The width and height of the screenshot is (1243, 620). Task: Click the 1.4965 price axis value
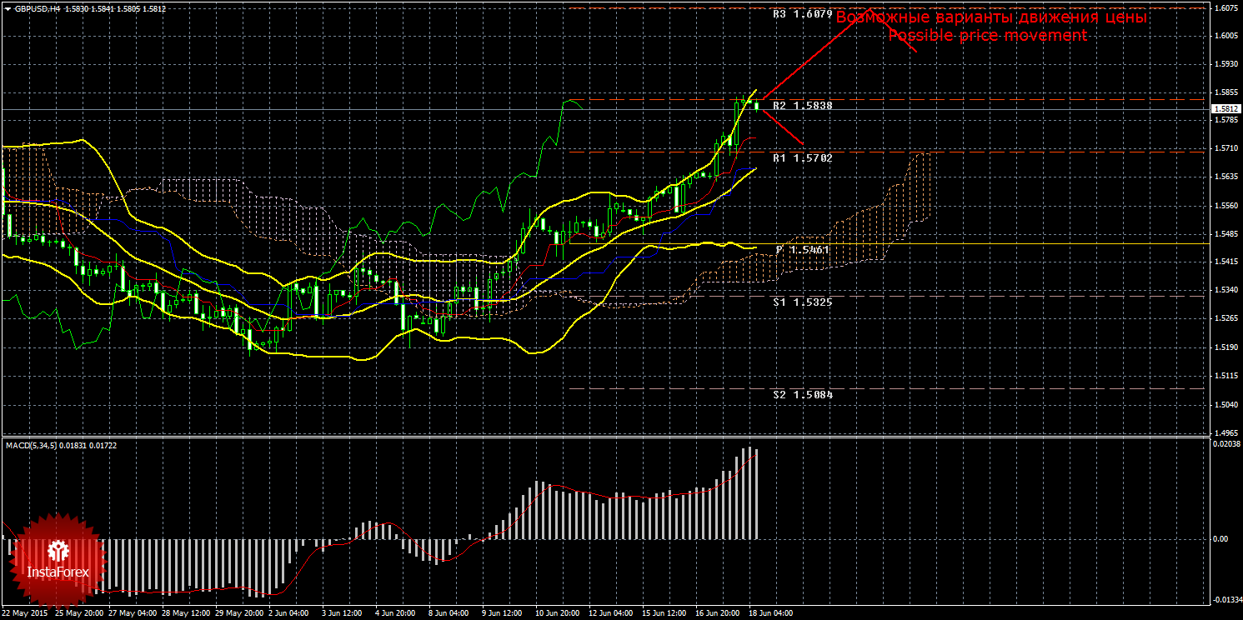click(x=1225, y=432)
